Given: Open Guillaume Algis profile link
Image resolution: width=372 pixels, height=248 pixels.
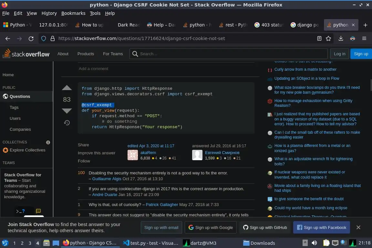Looking at the screenshot, I should pyautogui.click(x=107, y=179).
